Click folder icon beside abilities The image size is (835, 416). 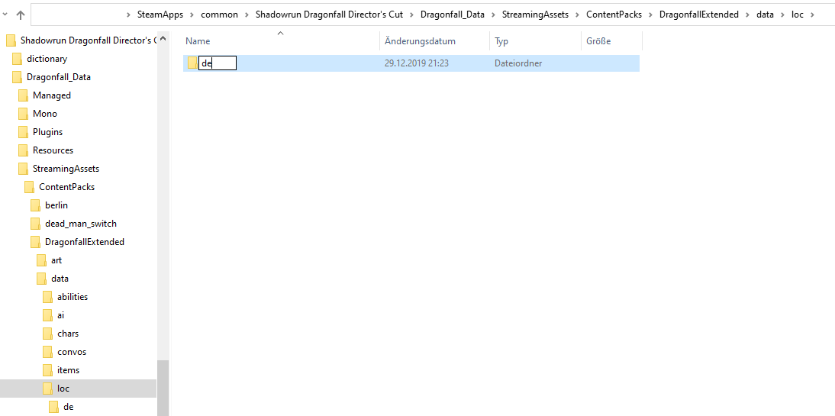tap(48, 297)
